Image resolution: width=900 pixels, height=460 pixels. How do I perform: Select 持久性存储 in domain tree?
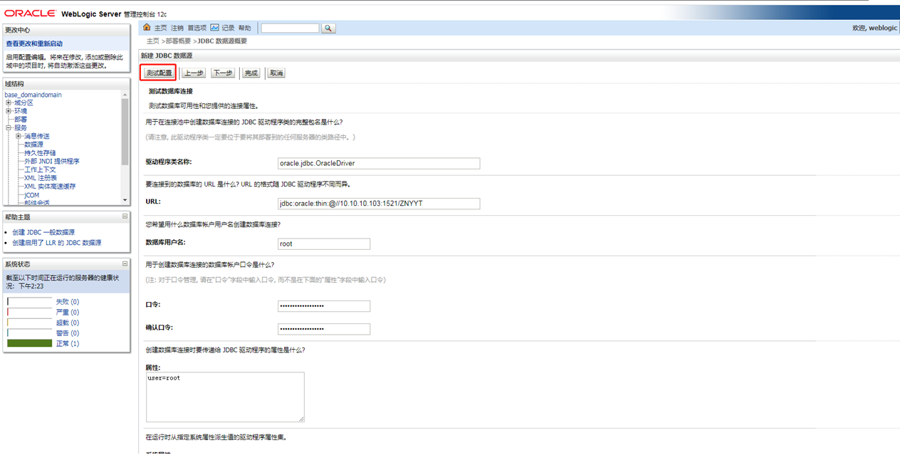click(x=40, y=152)
